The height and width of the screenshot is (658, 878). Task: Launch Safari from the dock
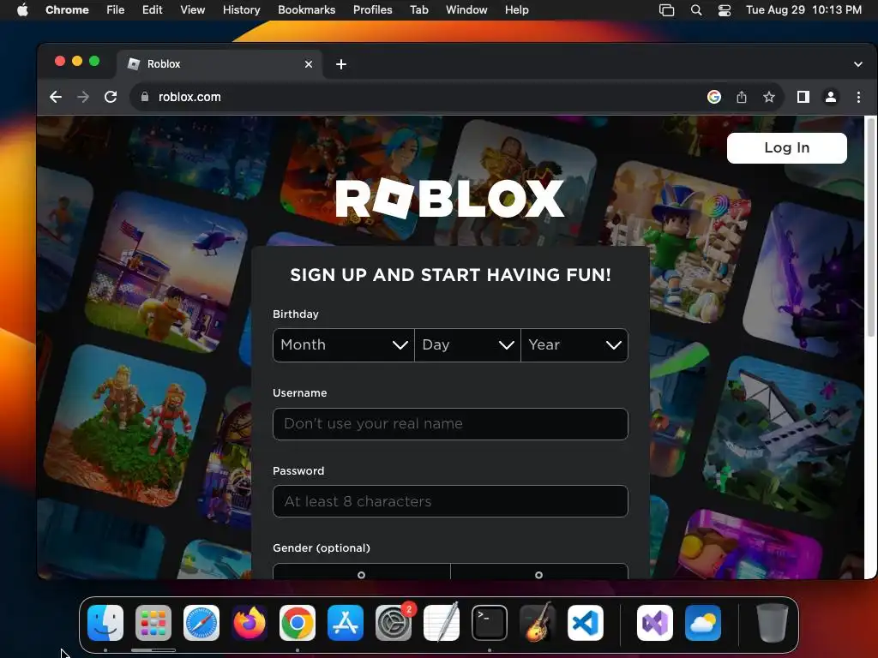pos(201,623)
